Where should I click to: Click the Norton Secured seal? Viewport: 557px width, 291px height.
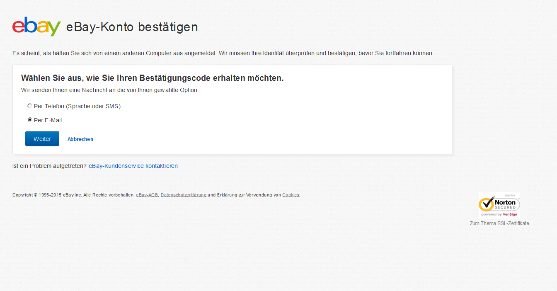(499, 205)
